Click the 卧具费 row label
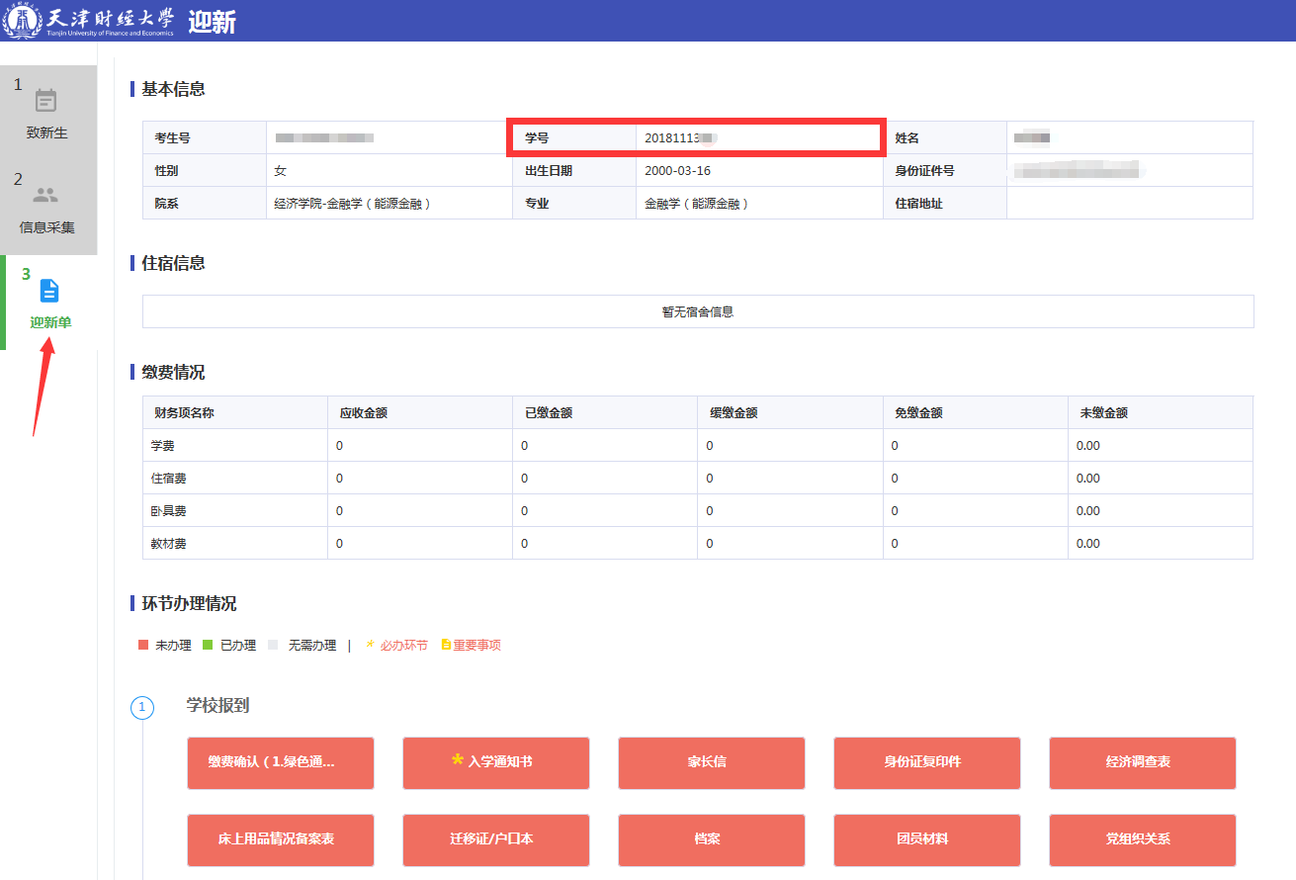 click(168, 511)
